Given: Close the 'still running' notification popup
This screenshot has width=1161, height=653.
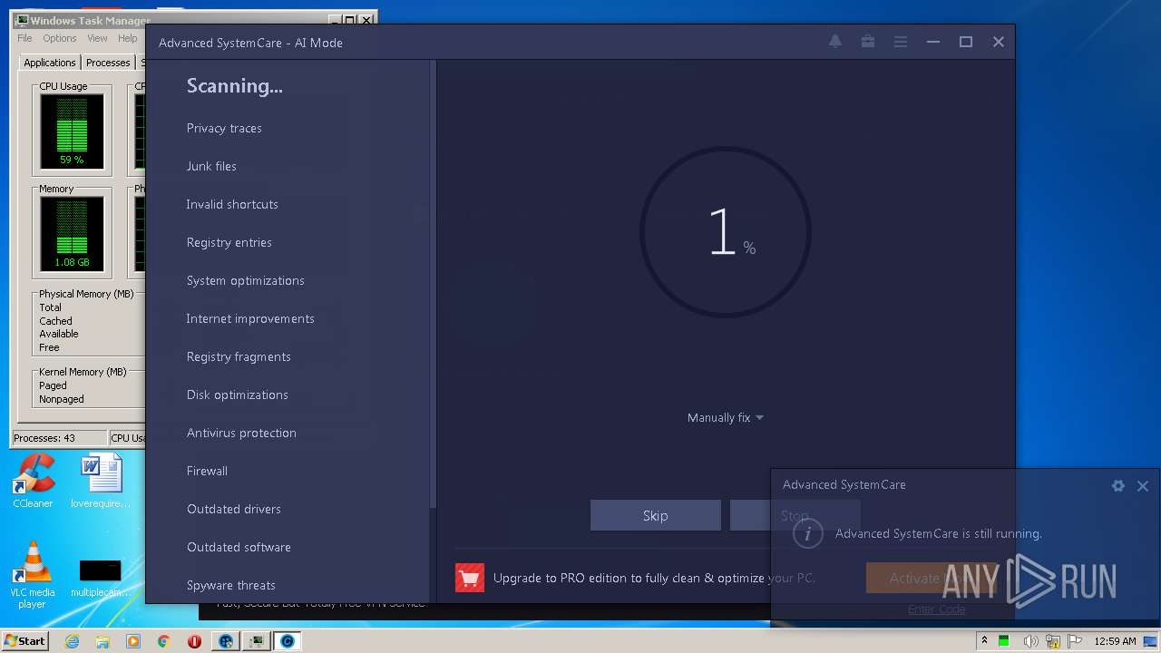Looking at the screenshot, I should pos(1143,485).
